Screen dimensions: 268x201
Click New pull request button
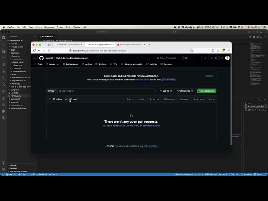click(206, 91)
